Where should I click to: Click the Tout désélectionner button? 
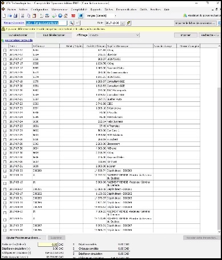point(54,35)
